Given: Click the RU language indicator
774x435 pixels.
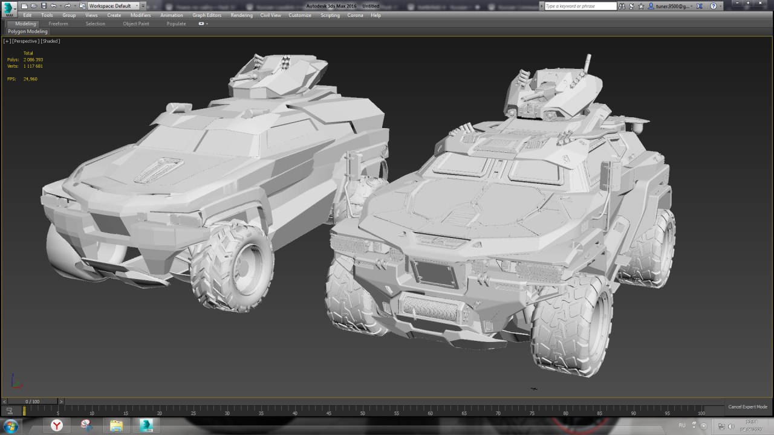Looking at the screenshot, I should [x=681, y=425].
